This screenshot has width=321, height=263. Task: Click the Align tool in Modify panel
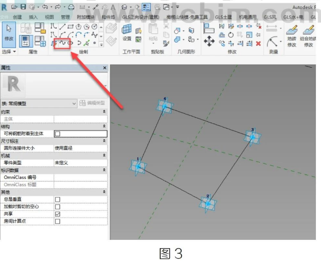point(209,28)
